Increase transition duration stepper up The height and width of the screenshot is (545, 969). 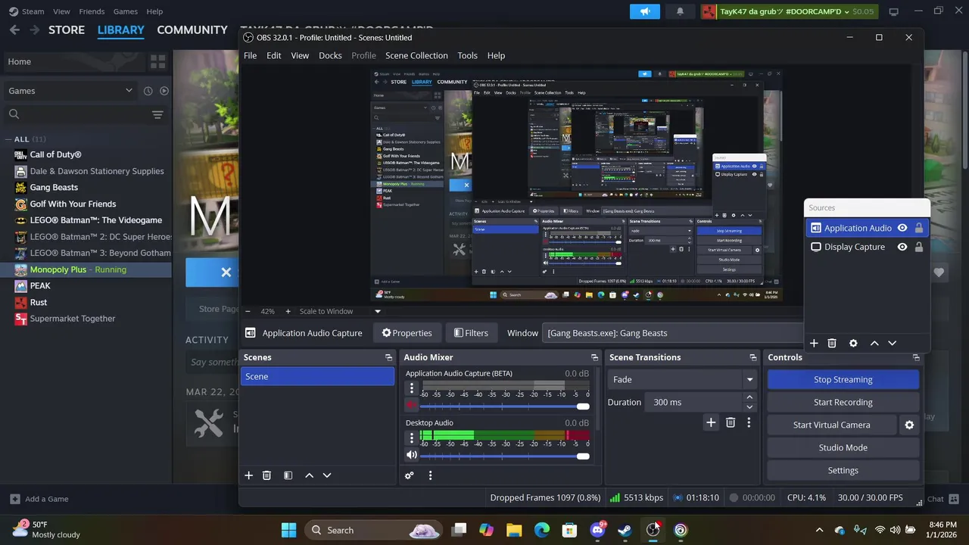tap(749, 397)
